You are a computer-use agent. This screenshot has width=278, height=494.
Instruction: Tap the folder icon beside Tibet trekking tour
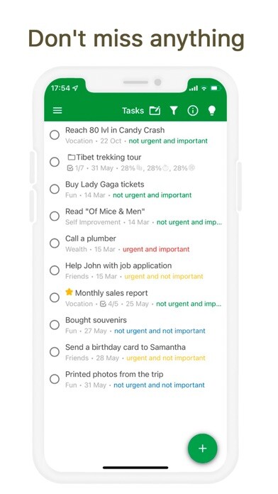[x=72, y=157]
